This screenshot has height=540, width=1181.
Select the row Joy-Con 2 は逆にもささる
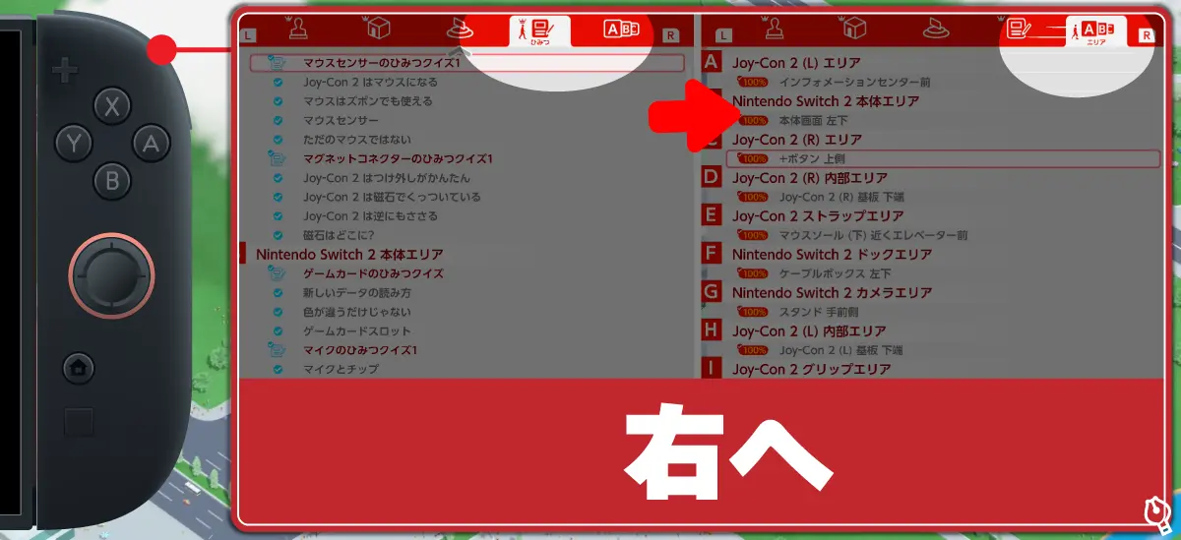(370, 216)
